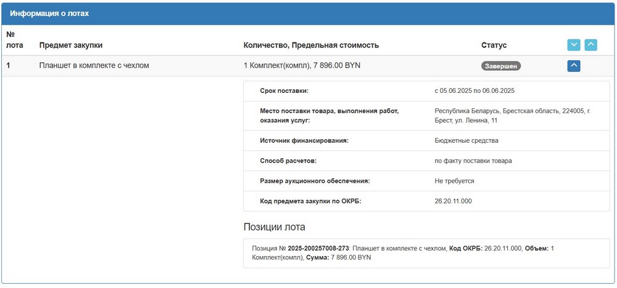Click the Статус column header
This screenshot has width=617, height=288.
tap(494, 45)
